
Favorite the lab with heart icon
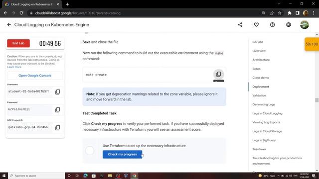(x=256, y=25)
